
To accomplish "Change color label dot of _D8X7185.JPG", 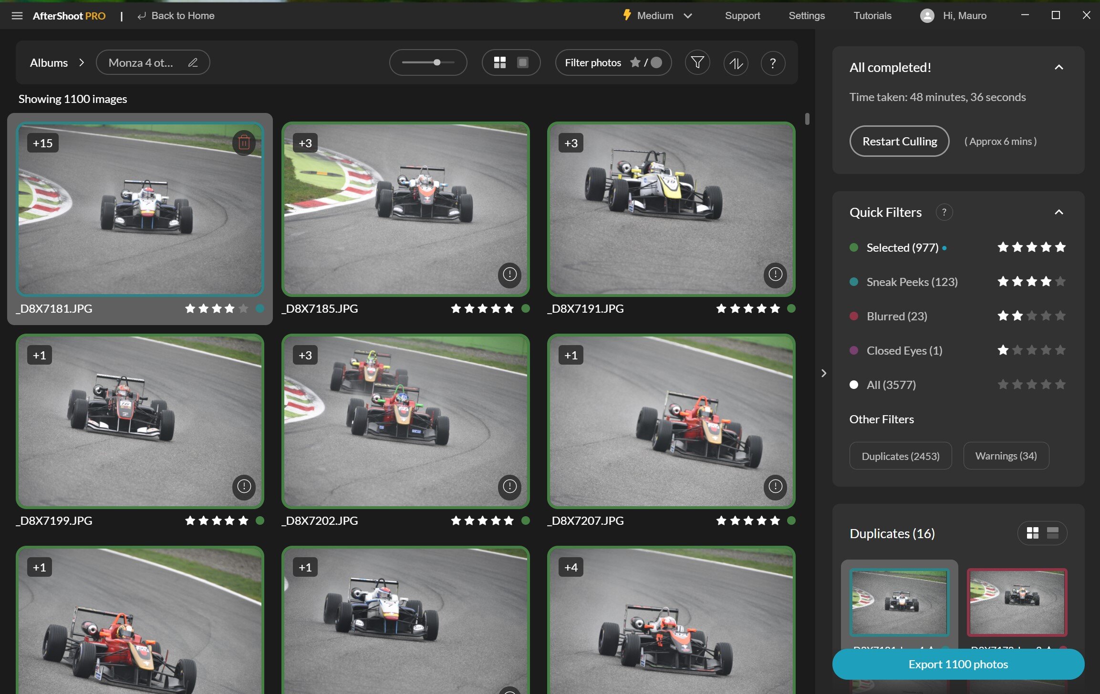I will click(x=526, y=308).
